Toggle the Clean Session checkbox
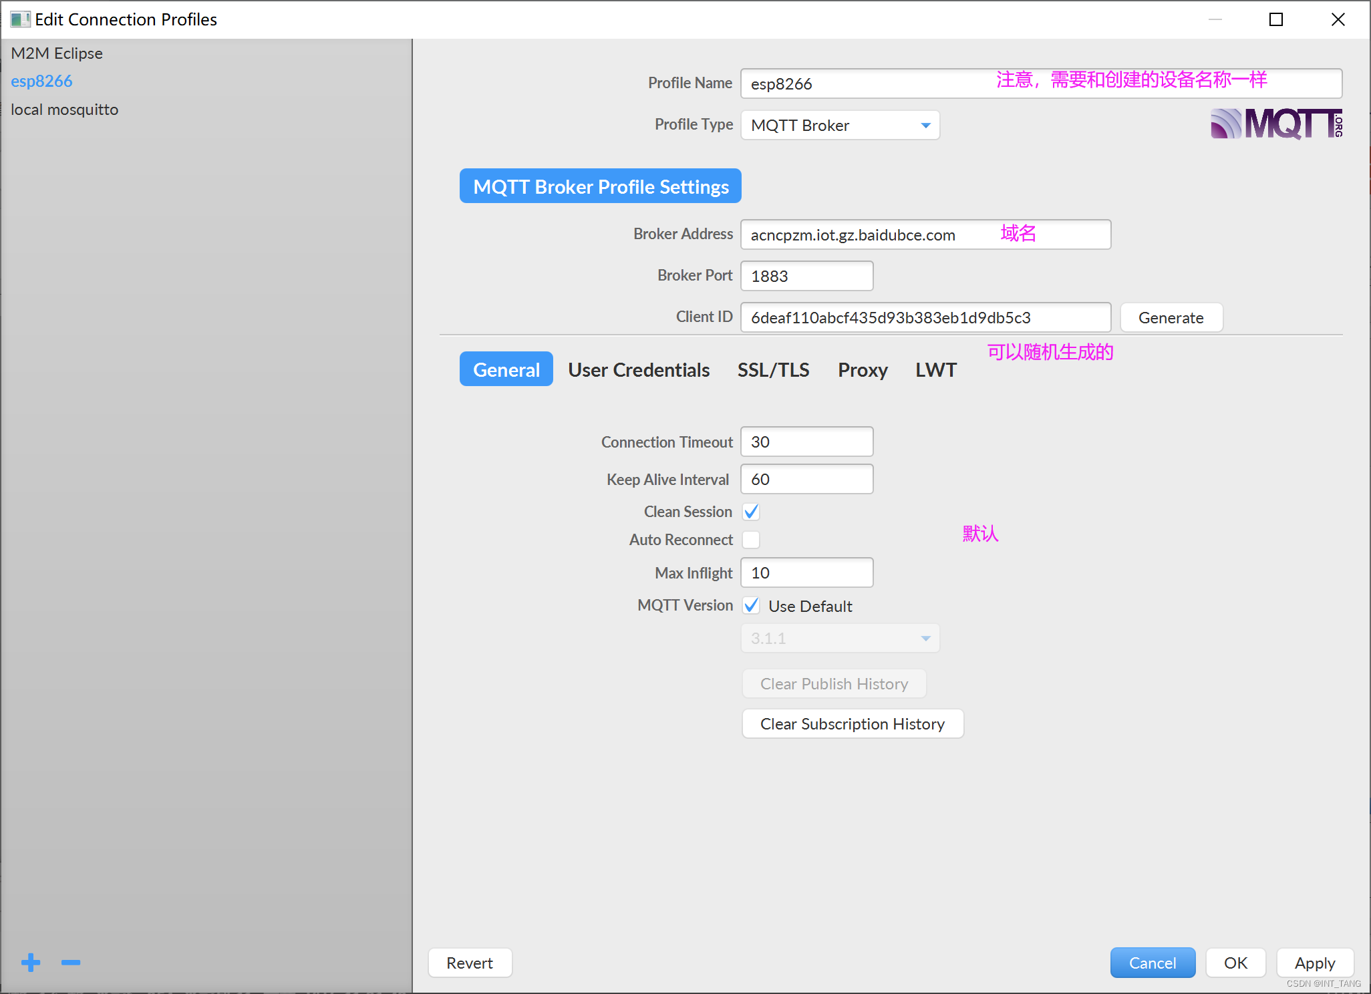The height and width of the screenshot is (994, 1371). pos(752,512)
